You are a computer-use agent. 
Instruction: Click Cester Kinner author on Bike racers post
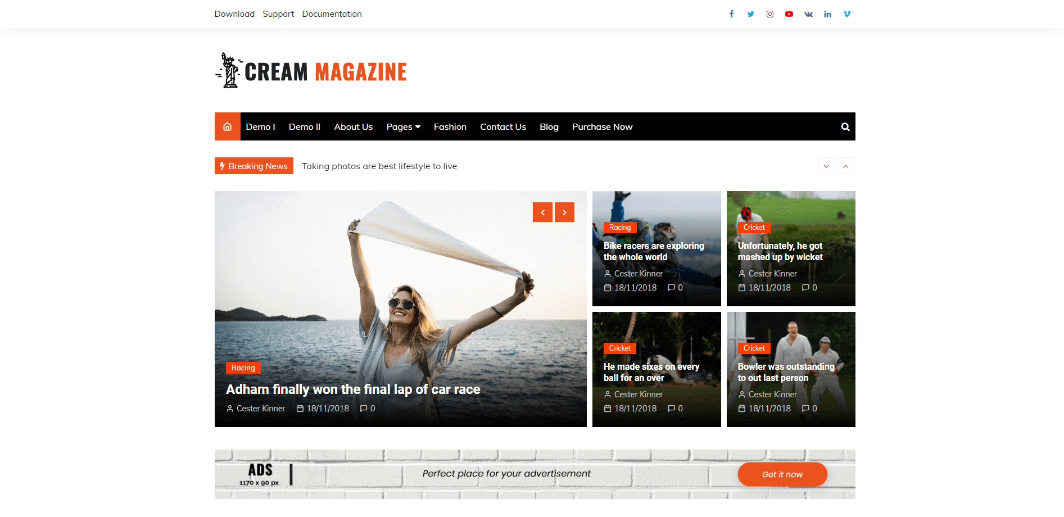pyautogui.click(x=639, y=274)
